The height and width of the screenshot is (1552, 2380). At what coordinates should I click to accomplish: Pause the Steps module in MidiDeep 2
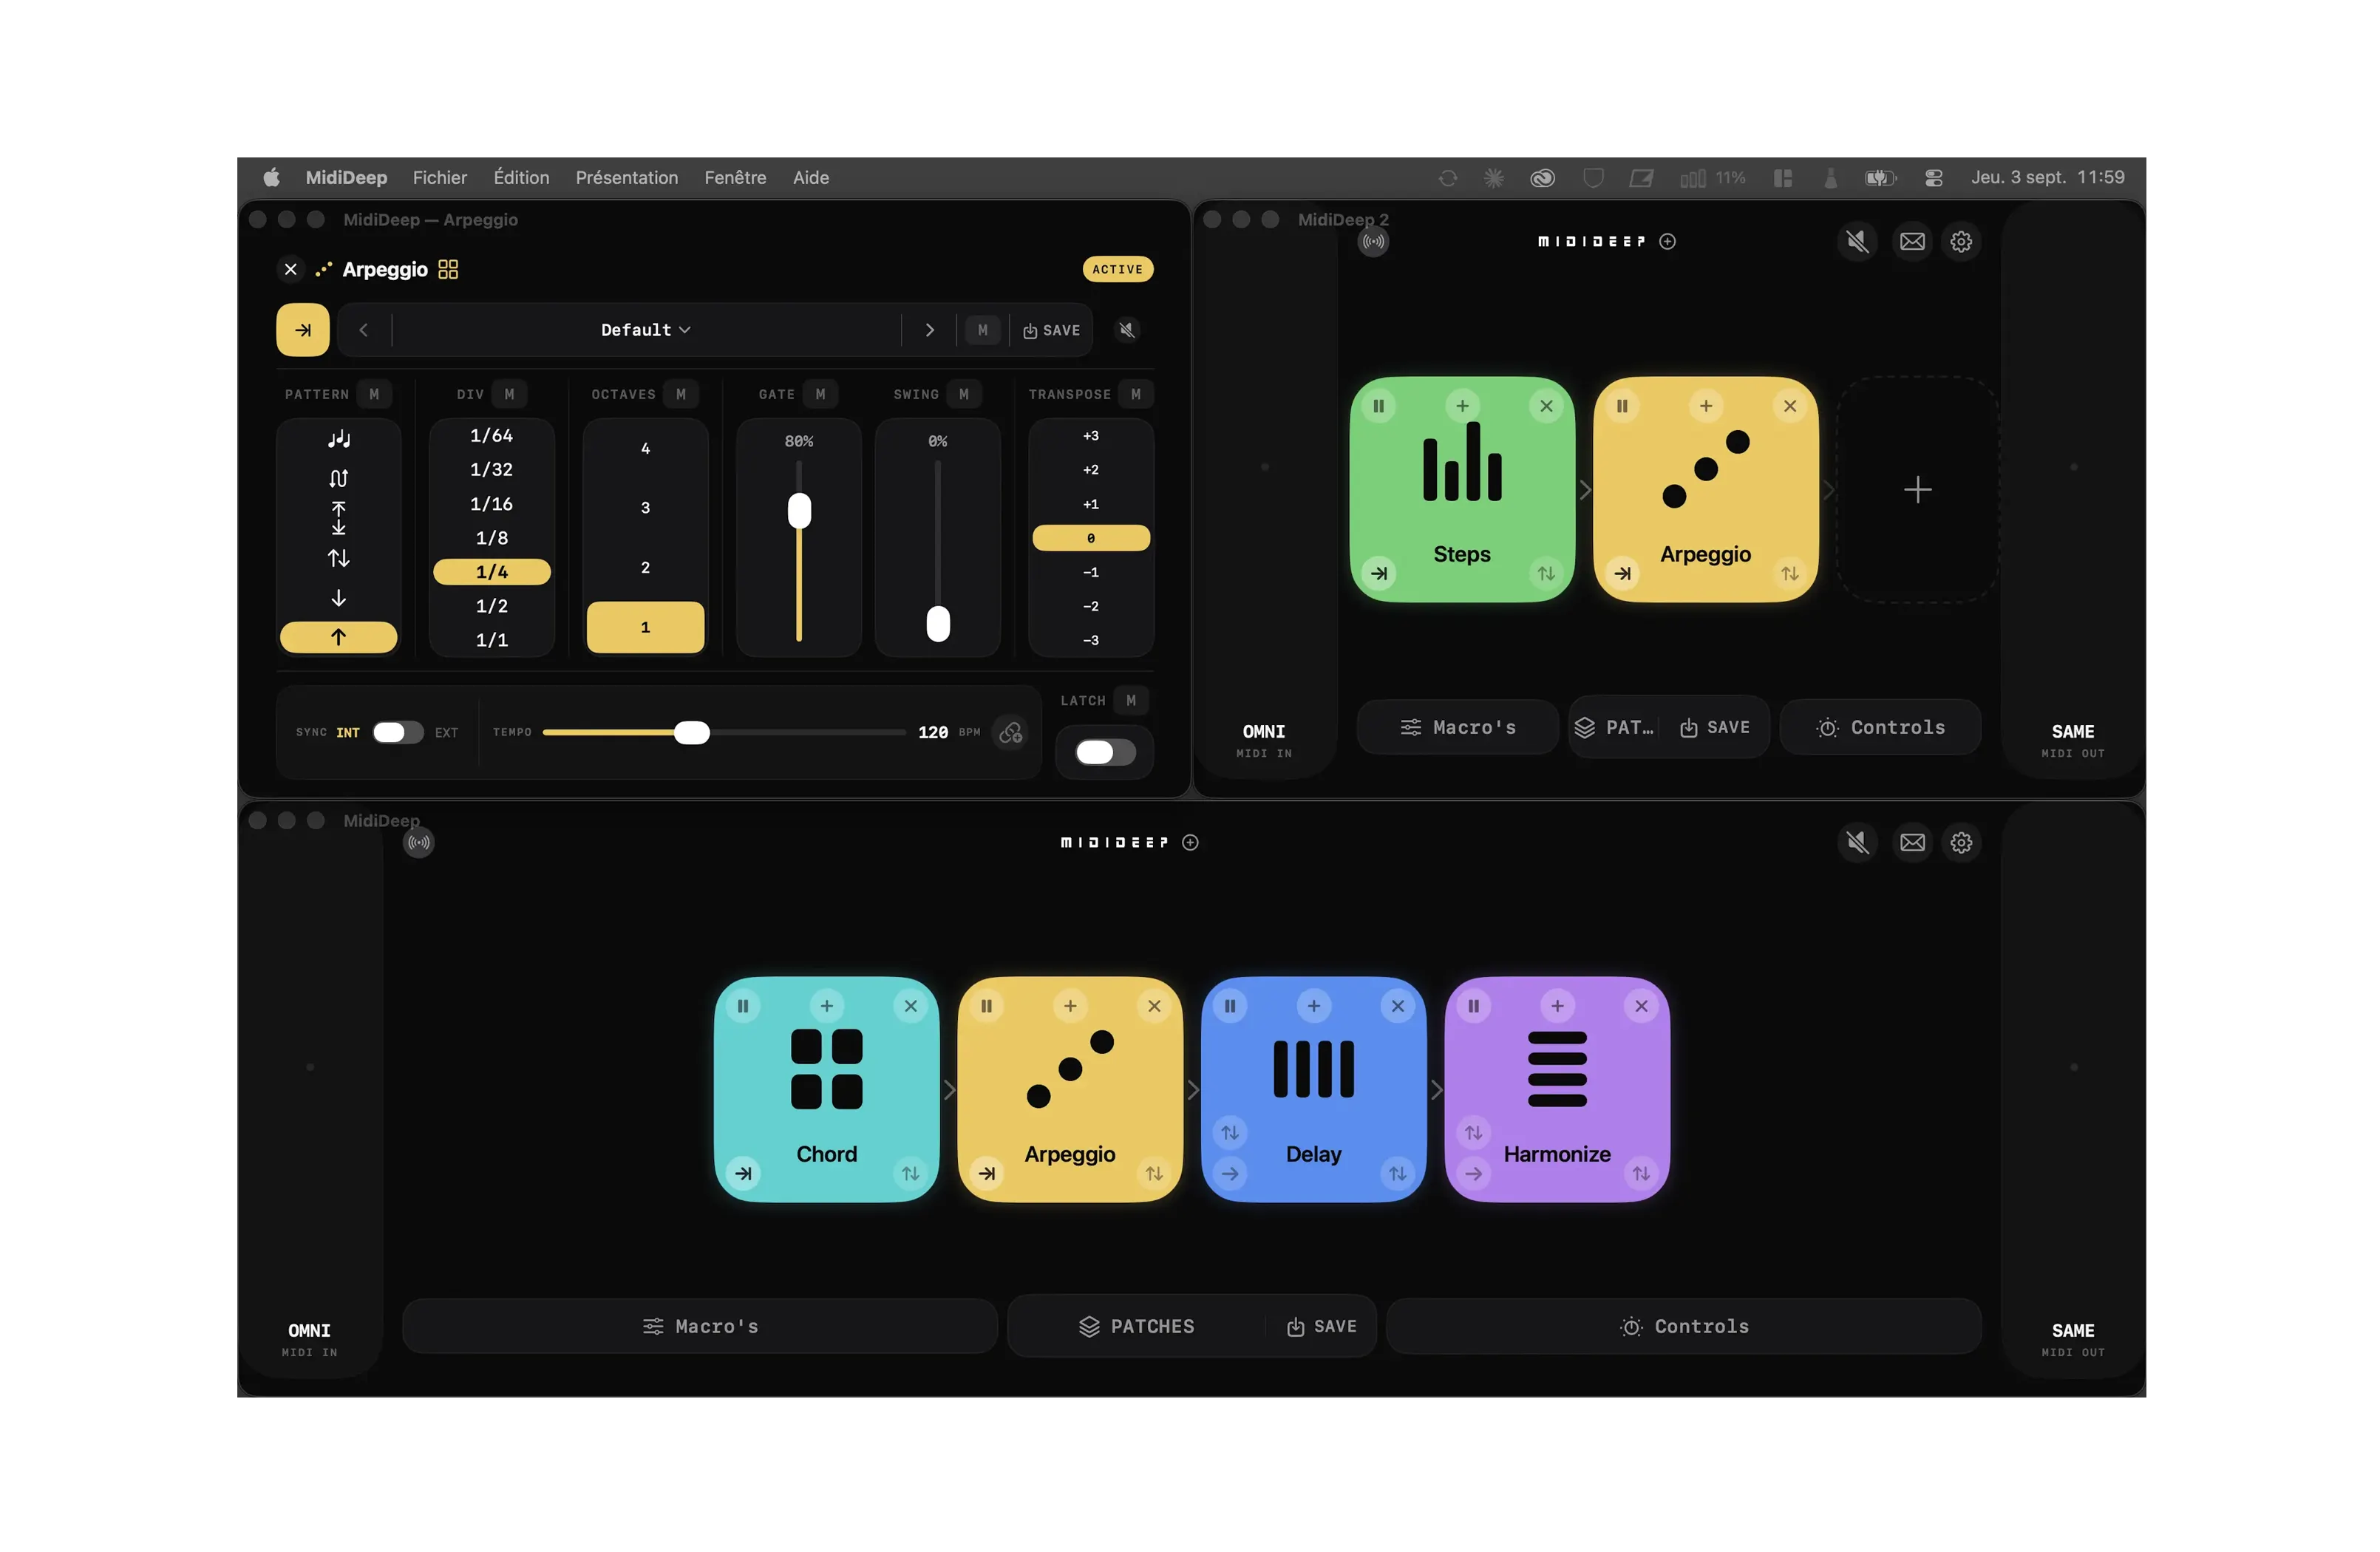pos(1379,406)
